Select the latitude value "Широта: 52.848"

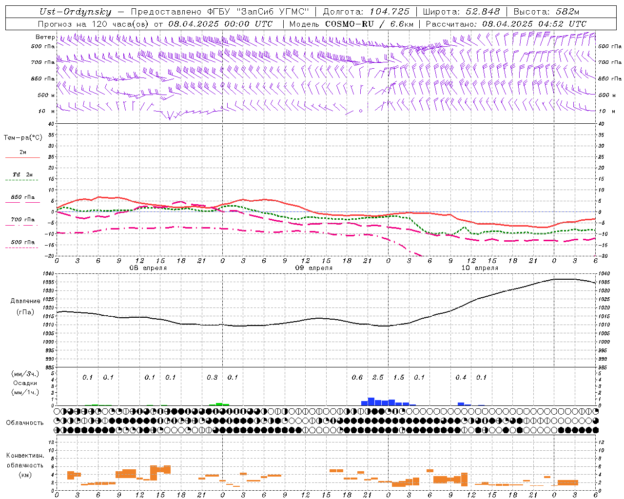tap(461, 12)
